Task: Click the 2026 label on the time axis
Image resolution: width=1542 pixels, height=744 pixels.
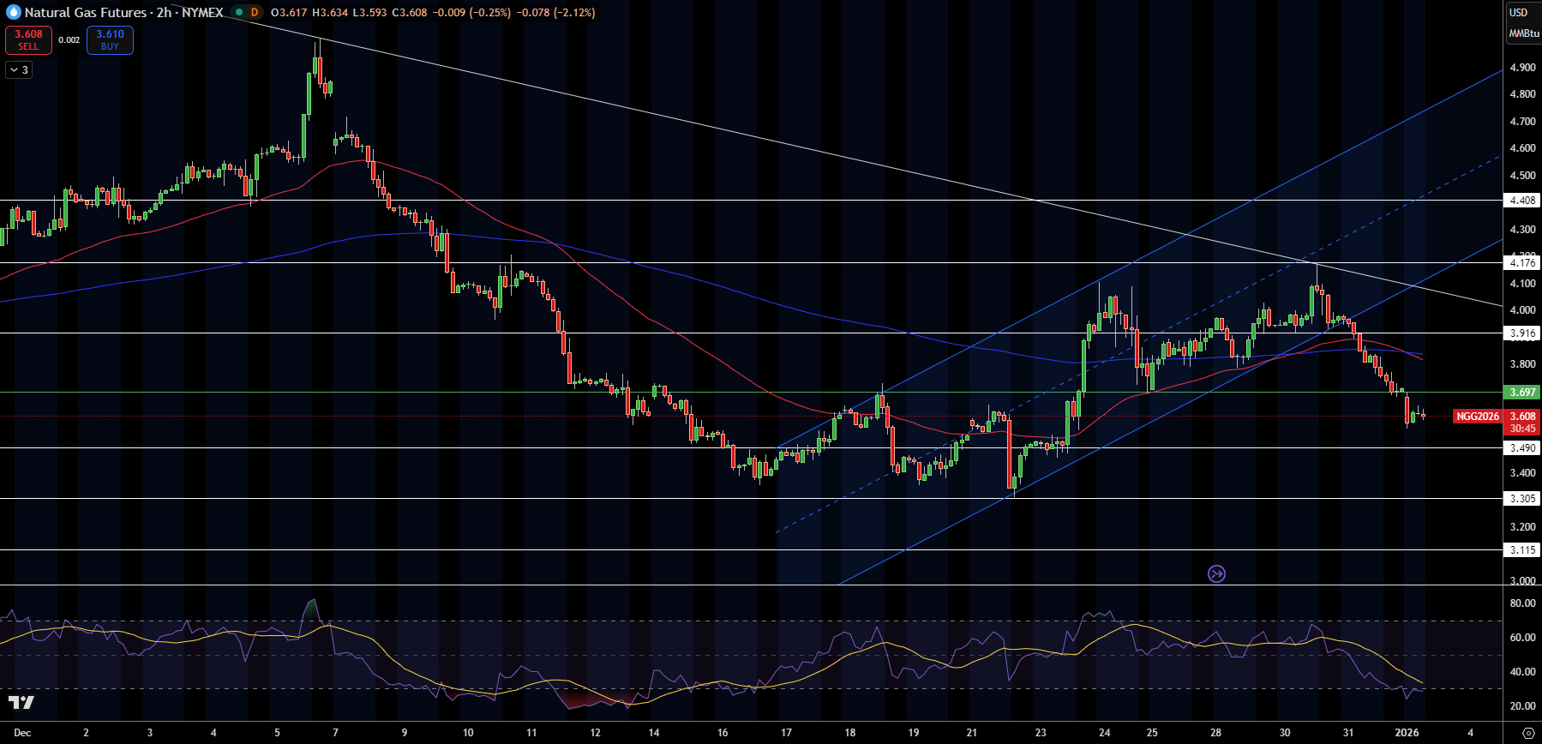Action: [1407, 733]
